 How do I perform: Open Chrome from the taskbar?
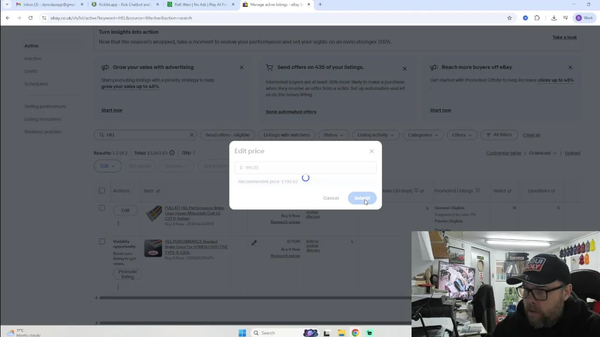355,333
